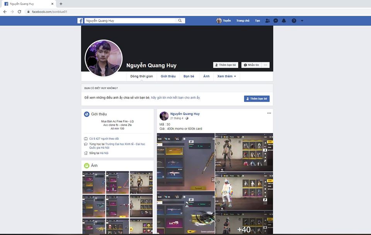Open top-right post image with pirate character
Viewport: 371px width, 235px height.
pyautogui.click(x=244, y=153)
